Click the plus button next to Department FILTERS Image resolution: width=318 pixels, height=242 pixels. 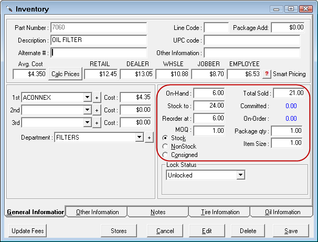click(149, 137)
